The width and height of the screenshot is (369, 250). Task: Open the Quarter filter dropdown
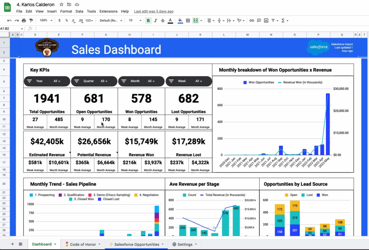tap(104, 81)
